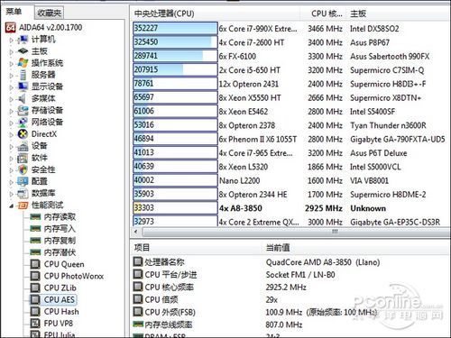Select the 2x Core i5-650 HT row
This screenshot has width=451, height=338.
click(291, 70)
